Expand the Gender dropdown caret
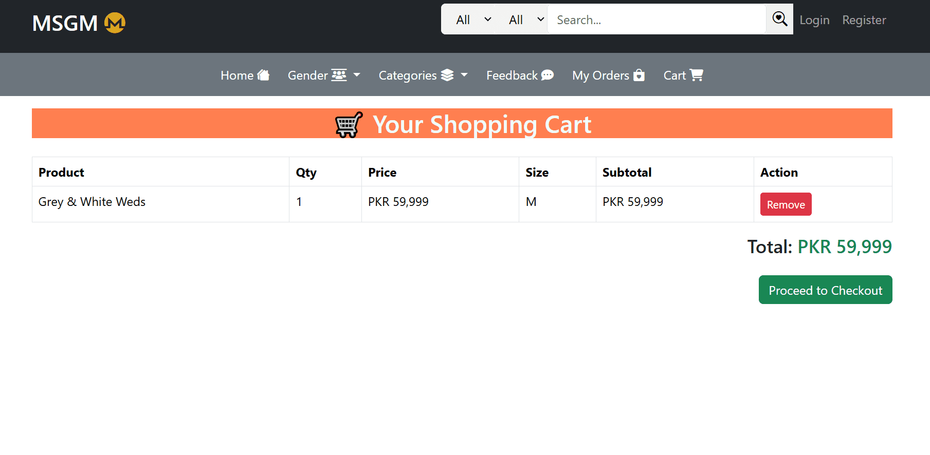The width and height of the screenshot is (930, 455). [x=357, y=75]
